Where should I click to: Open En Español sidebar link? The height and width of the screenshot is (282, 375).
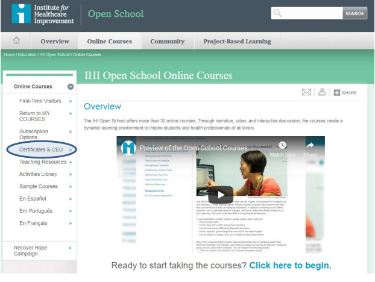33,199
